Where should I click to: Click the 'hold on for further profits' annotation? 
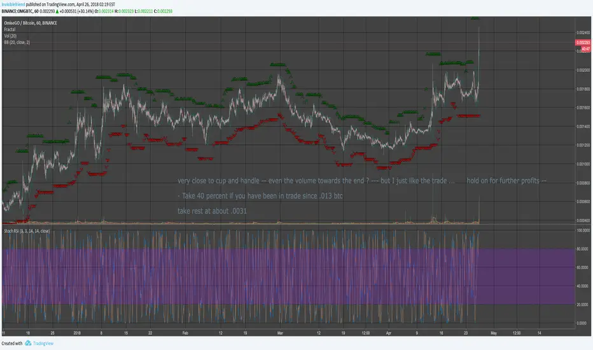coord(506,181)
